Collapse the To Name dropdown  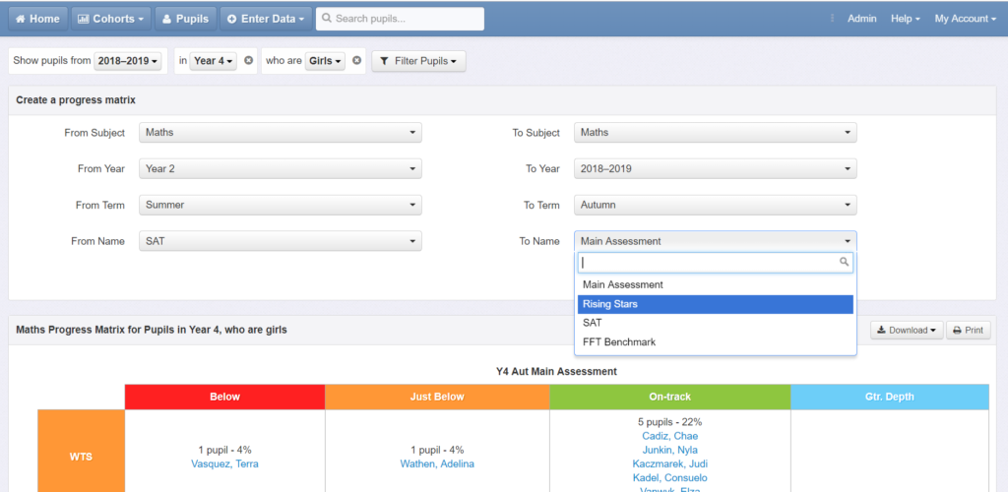(x=715, y=241)
